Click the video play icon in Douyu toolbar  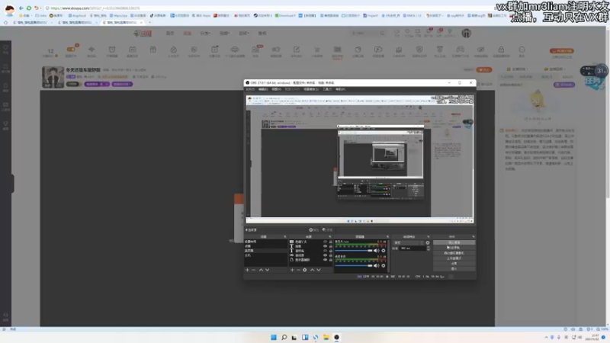pyautogui.click(x=378, y=50)
